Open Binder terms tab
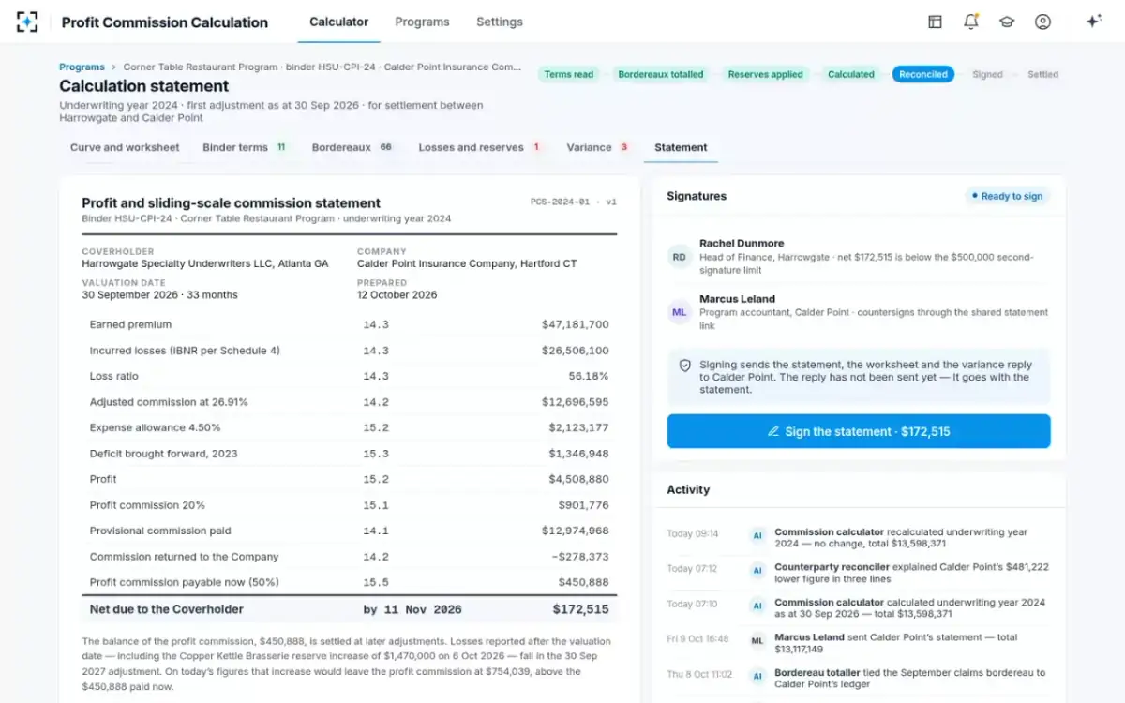The image size is (1125, 703). pos(245,147)
